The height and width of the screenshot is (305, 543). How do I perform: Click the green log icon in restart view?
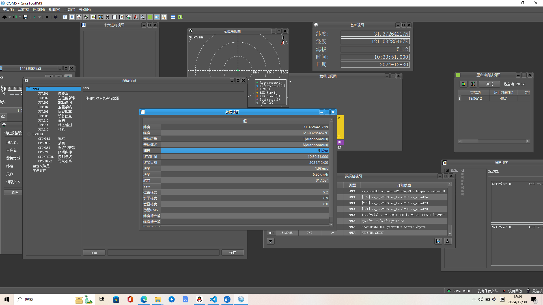(463, 84)
